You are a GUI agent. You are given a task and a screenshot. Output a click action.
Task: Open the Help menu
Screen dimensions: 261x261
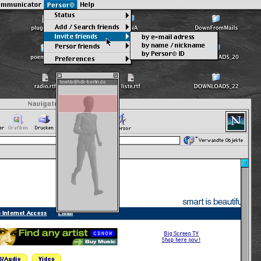point(87,5)
